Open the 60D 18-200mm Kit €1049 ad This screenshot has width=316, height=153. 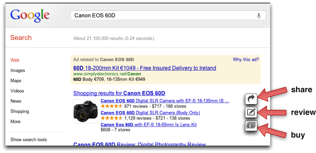(x=145, y=68)
